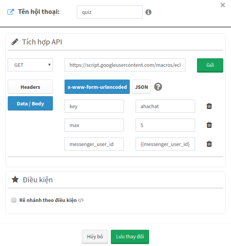Click the help question mark icon beside JSON

[x=158, y=87]
